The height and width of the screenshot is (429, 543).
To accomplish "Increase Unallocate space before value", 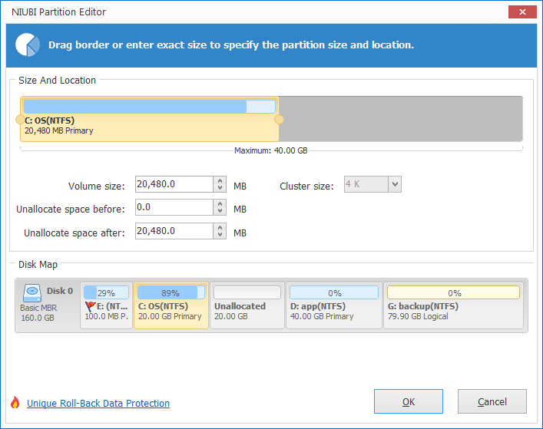I will [x=220, y=204].
